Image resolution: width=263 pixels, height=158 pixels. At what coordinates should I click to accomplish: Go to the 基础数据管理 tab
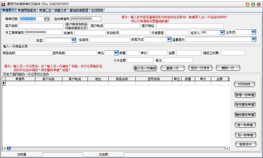(79, 10)
